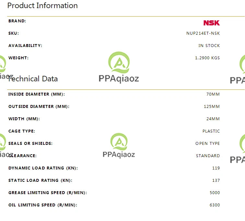Click the red NSK brand logo
The width and height of the screenshot is (245, 221).
211,23
